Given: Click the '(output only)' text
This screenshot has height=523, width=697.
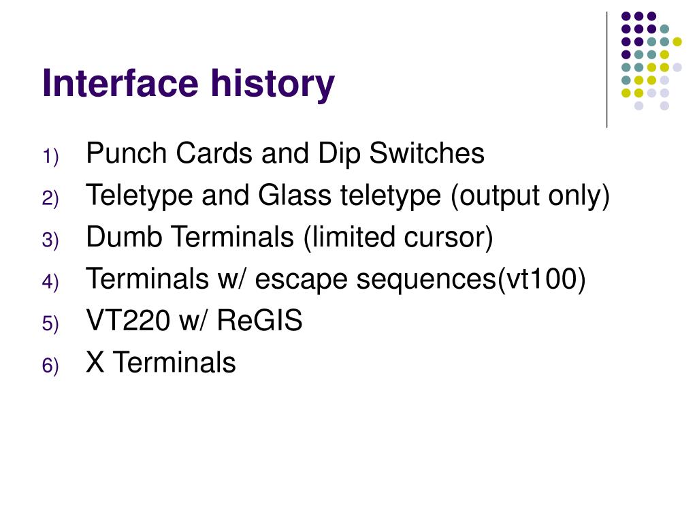Looking at the screenshot, I should [x=530, y=195].
